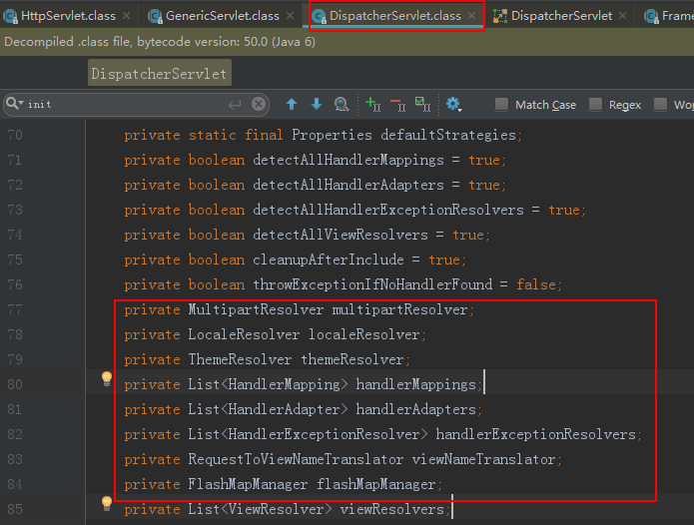Screen dimensions: 694x525
Task: Click line number 70 in the gutter
Action: tap(15, 135)
